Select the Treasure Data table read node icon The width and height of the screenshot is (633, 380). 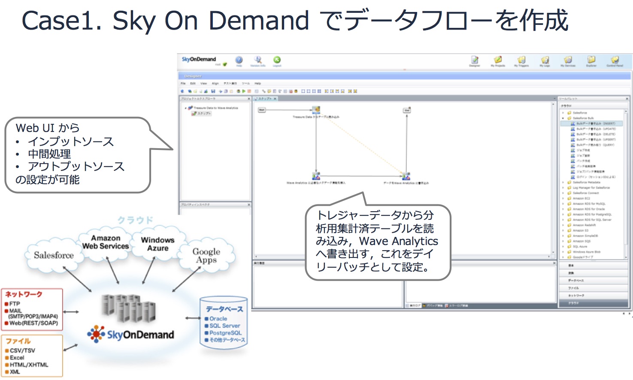click(316, 110)
